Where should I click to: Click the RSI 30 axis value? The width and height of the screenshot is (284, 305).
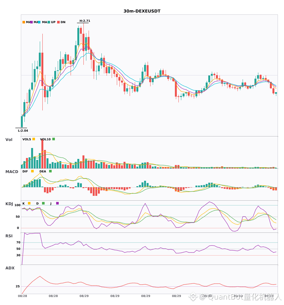pyautogui.click(x=18, y=255)
